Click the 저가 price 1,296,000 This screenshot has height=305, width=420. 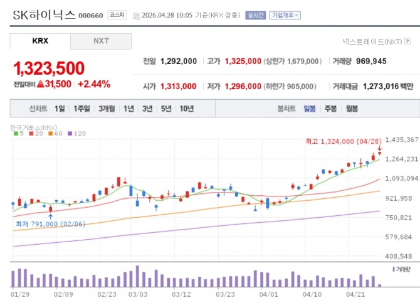(243, 87)
